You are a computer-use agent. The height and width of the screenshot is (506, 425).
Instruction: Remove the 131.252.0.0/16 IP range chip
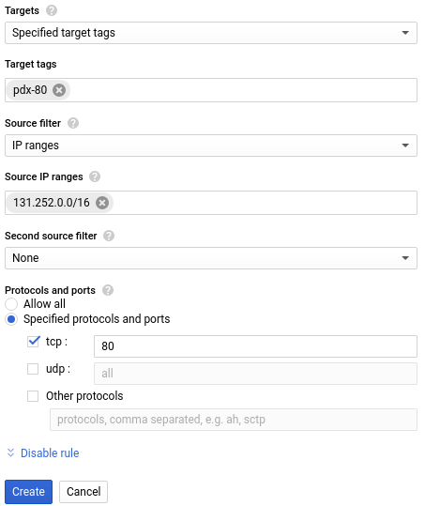102,203
